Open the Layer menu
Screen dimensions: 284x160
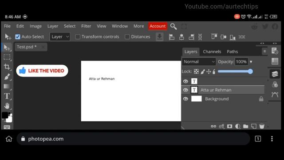click(53, 26)
